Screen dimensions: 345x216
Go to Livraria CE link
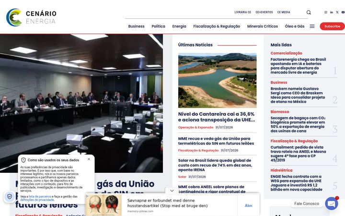coord(242,12)
